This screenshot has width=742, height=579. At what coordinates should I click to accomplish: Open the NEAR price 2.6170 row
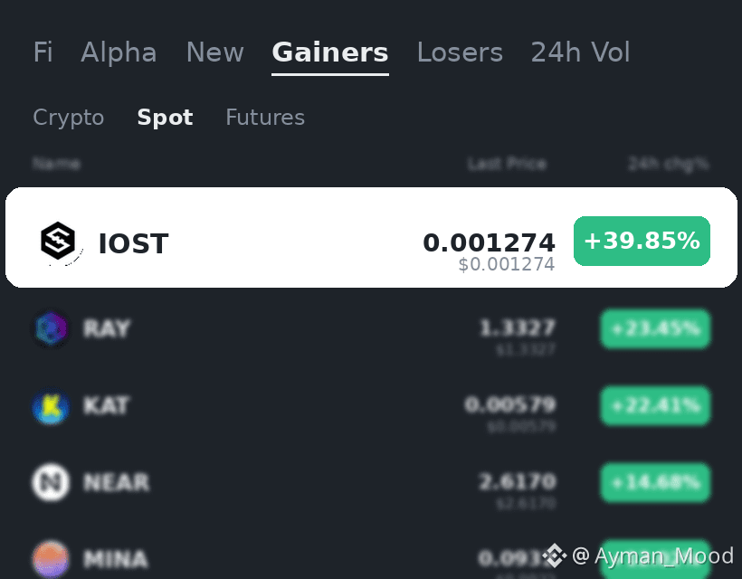point(371,482)
